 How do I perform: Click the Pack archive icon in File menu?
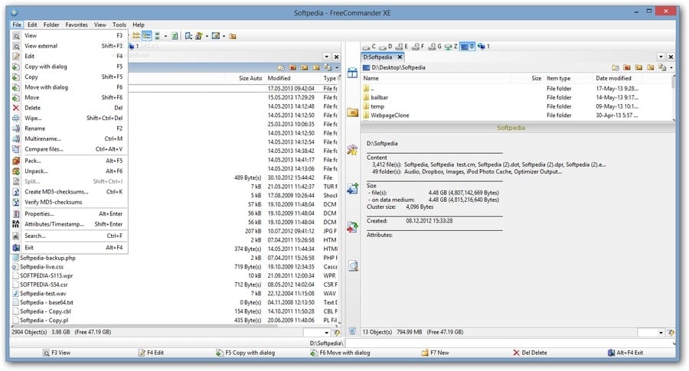pos(16,161)
